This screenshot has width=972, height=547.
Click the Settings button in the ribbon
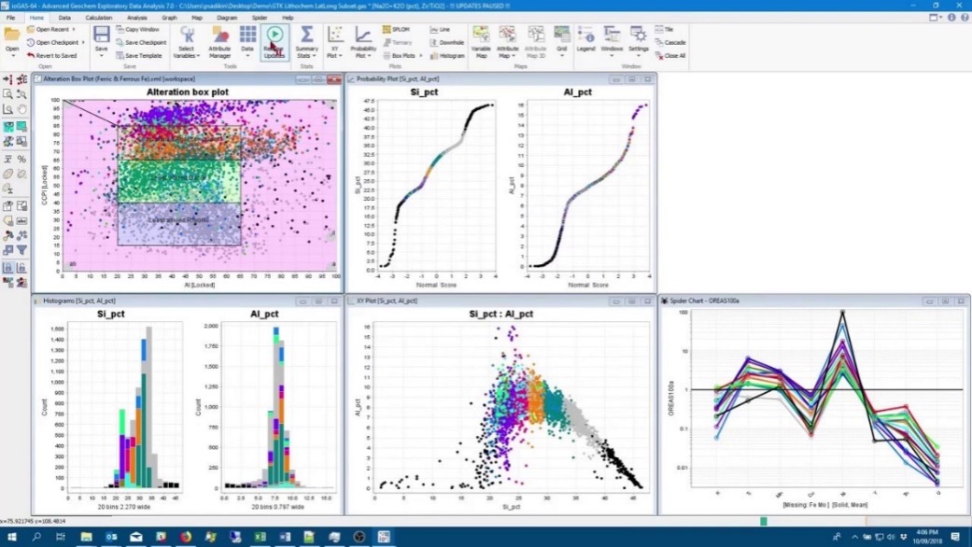tap(638, 41)
